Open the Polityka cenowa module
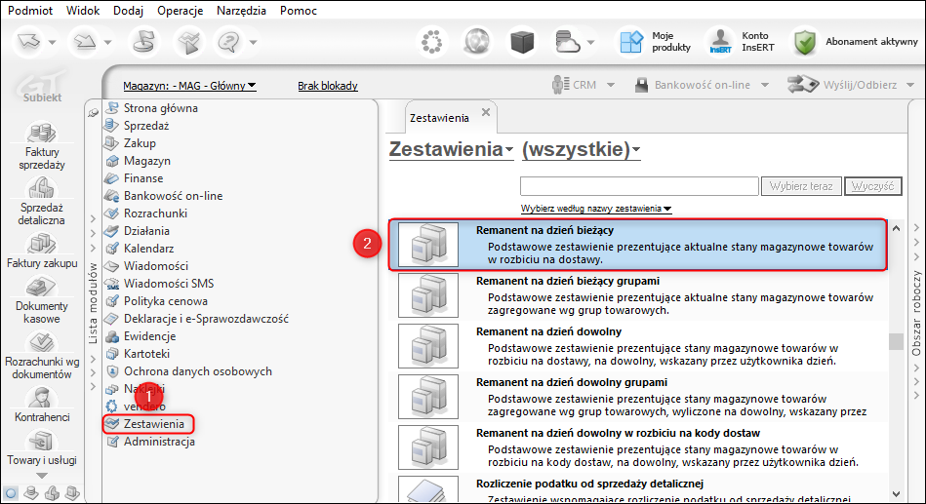926x504 pixels. click(x=165, y=301)
